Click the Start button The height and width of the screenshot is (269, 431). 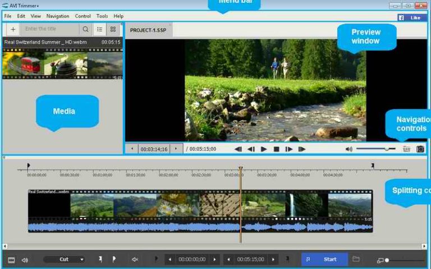coord(324,259)
